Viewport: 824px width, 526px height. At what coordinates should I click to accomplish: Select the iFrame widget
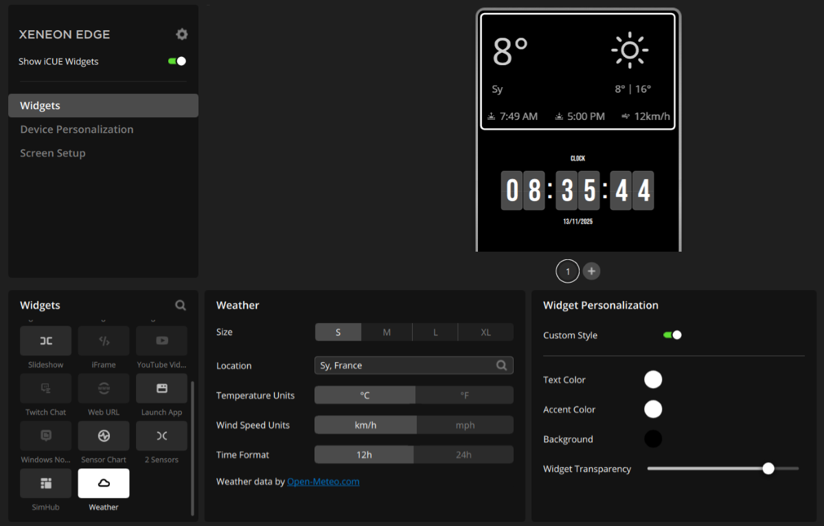pos(104,341)
